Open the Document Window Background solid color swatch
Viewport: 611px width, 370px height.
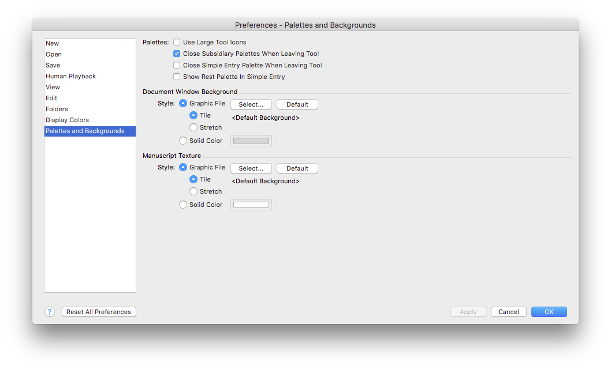(251, 140)
